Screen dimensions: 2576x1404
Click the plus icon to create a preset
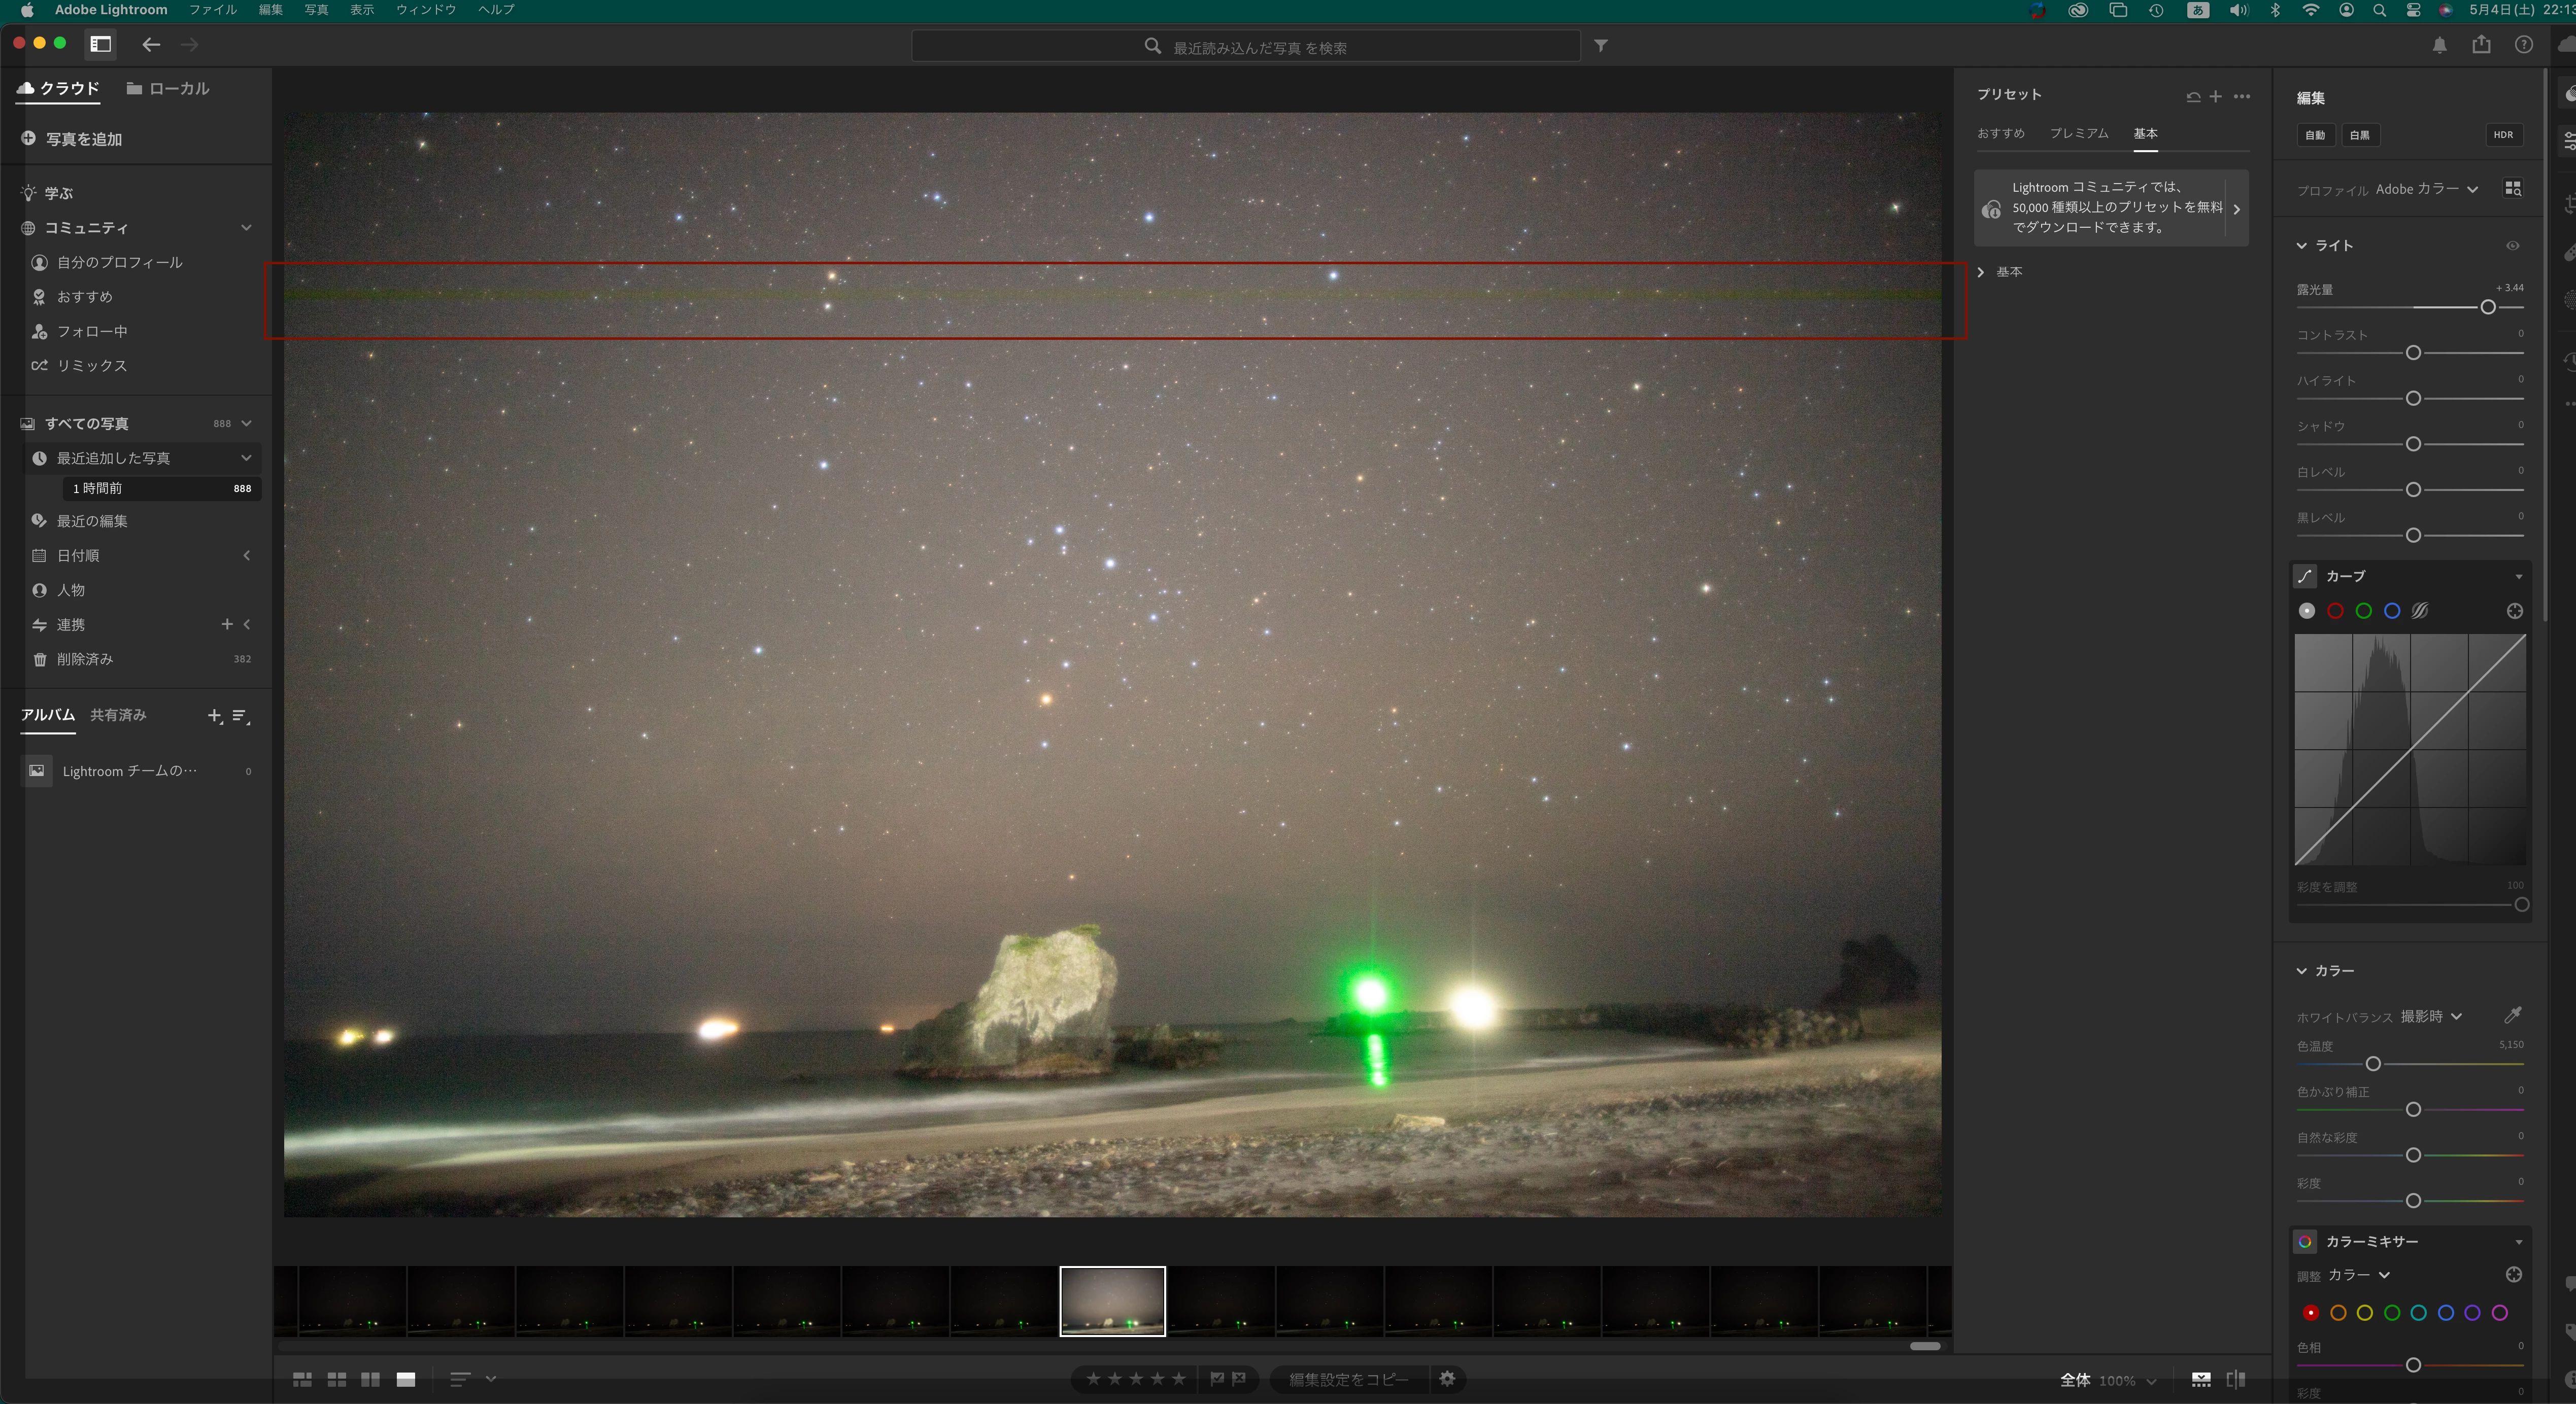(x=2215, y=96)
